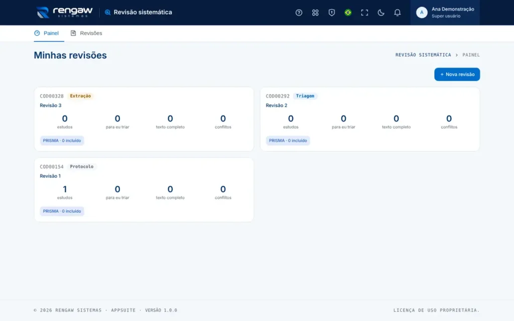
Task: Open the Revisão 2 link
Action: click(x=277, y=105)
